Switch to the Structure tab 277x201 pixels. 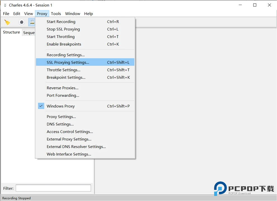point(11,32)
